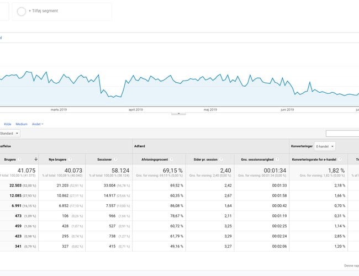Open the E-handel conversions dropdown

[x=325, y=146]
